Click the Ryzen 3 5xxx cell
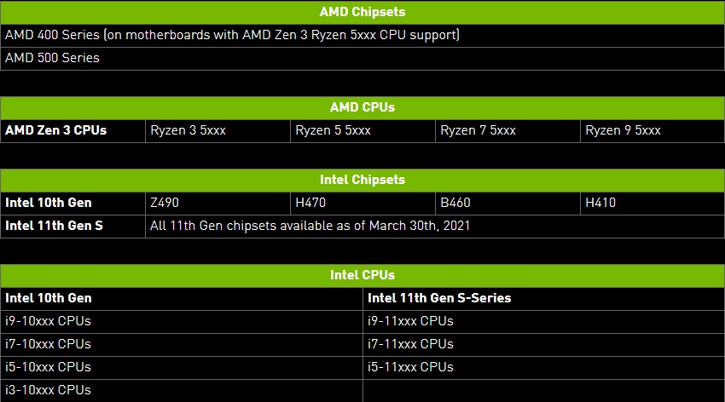The height and width of the screenshot is (402, 725). point(188,130)
